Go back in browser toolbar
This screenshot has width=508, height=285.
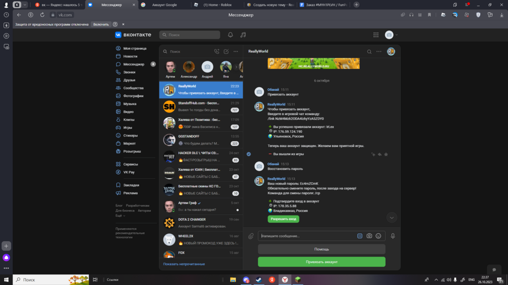pos(19,15)
